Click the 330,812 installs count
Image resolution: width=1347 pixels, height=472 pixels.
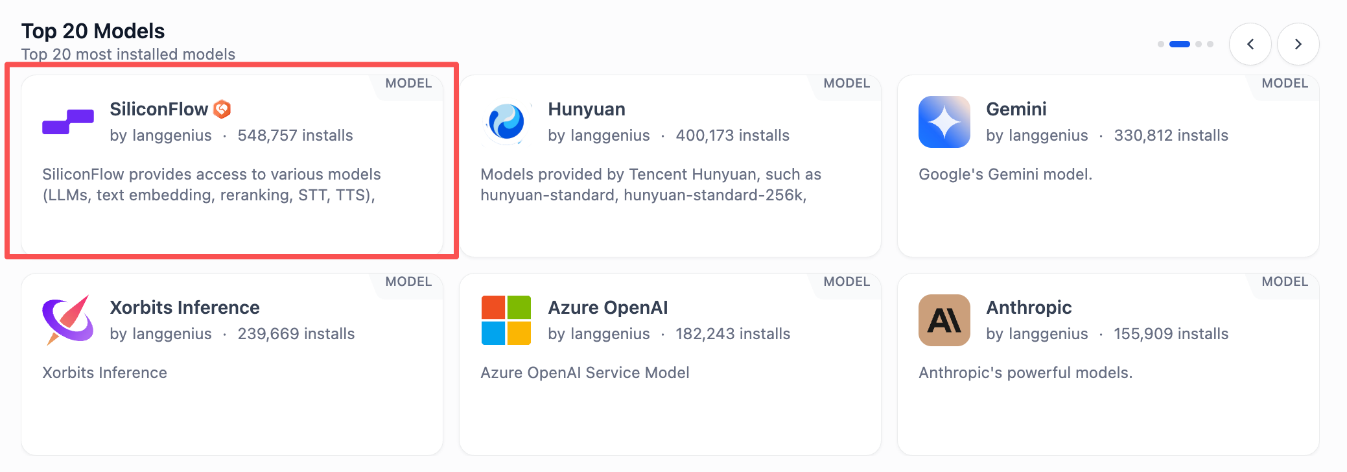pyautogui.click(x=1171, y=136)
